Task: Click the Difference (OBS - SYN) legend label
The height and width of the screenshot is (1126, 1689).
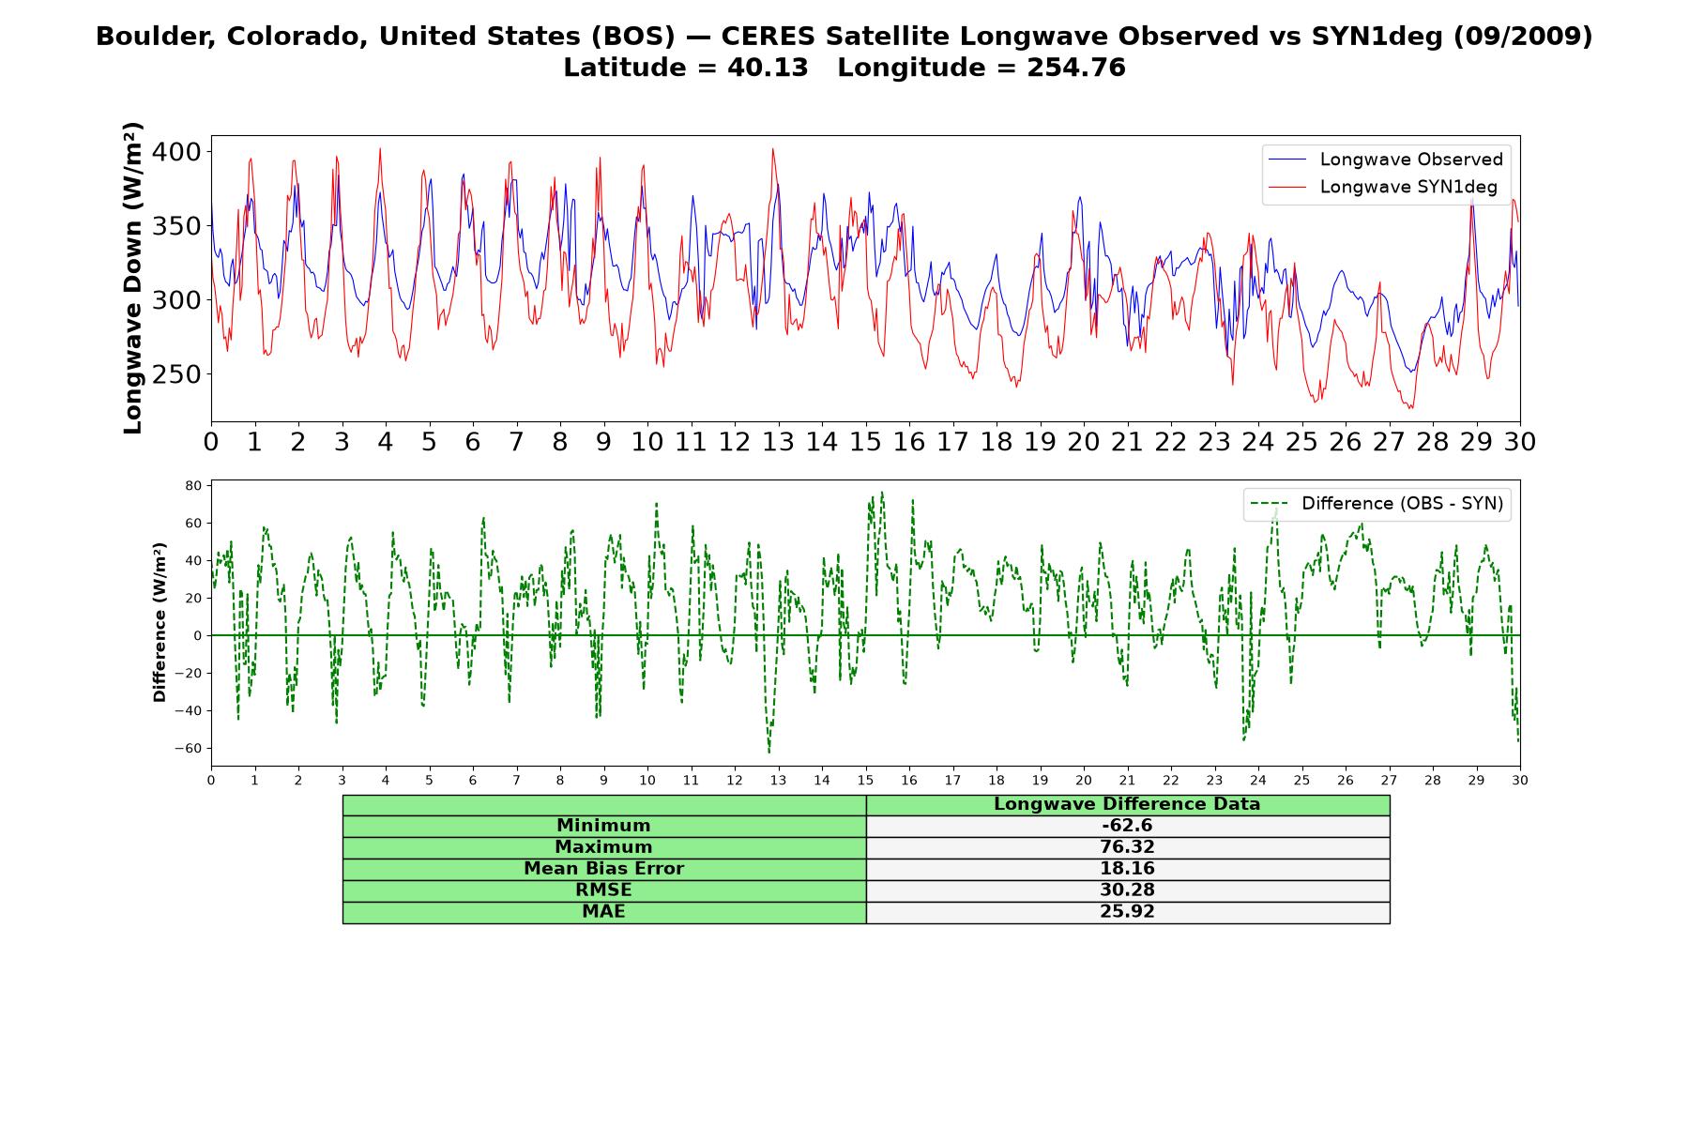Action: (1402, 504)
